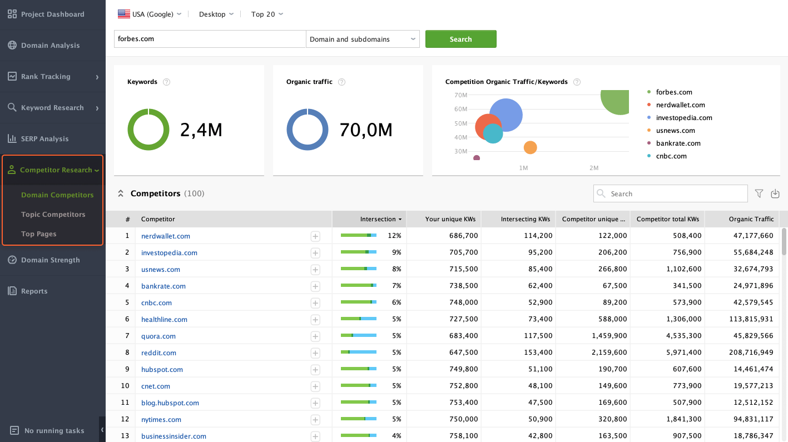Sort by Intersection column
The image size is (788, 442).
pyautogui.click(x=369, y=219)
